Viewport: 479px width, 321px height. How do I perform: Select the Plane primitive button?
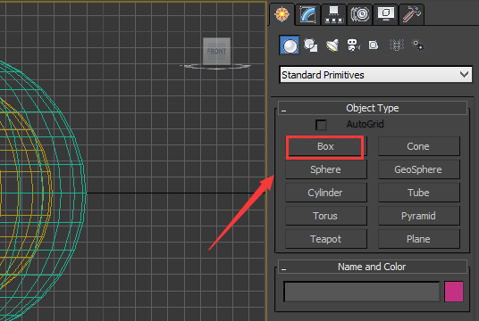pos(419,239)
